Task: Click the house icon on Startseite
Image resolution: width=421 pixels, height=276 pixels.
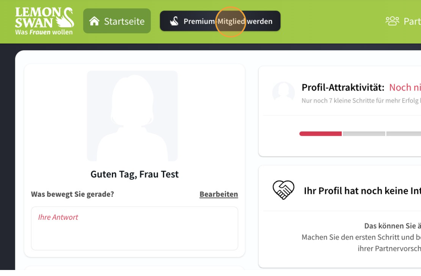Action: click(x=94, y=21)
